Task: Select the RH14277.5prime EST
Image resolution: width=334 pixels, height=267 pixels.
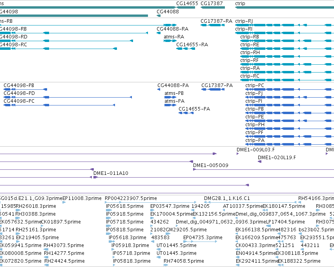Action: [x=46, y=258]
